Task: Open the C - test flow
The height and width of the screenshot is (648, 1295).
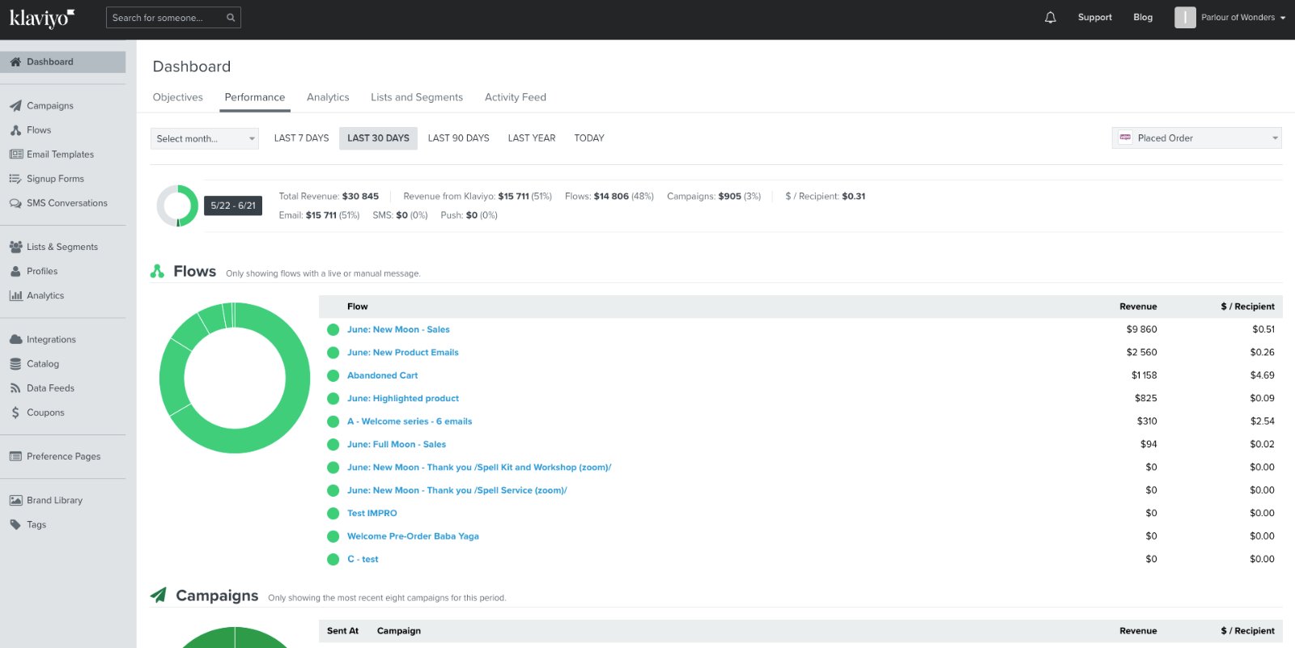Action: [363, 560]
